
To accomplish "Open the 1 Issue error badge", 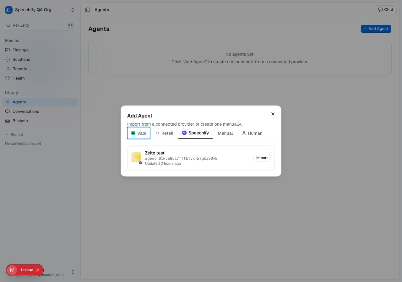I will pos(27,270).
